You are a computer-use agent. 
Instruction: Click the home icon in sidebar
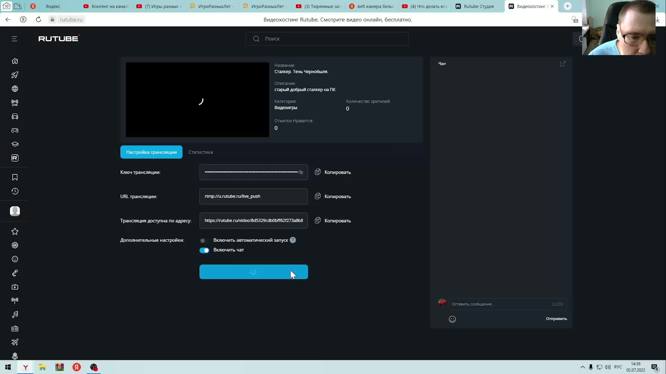[x=15, y=61]
